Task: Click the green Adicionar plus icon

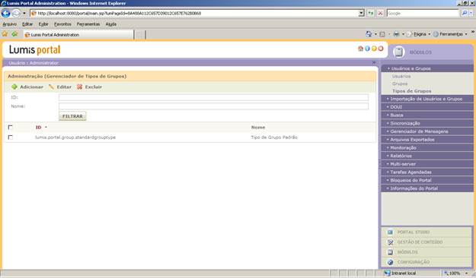Action: 14,87
